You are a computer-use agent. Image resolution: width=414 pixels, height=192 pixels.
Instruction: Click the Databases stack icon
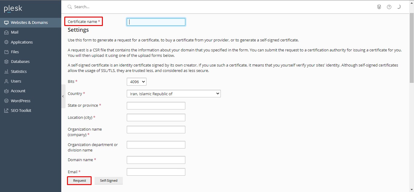point(6,62)
